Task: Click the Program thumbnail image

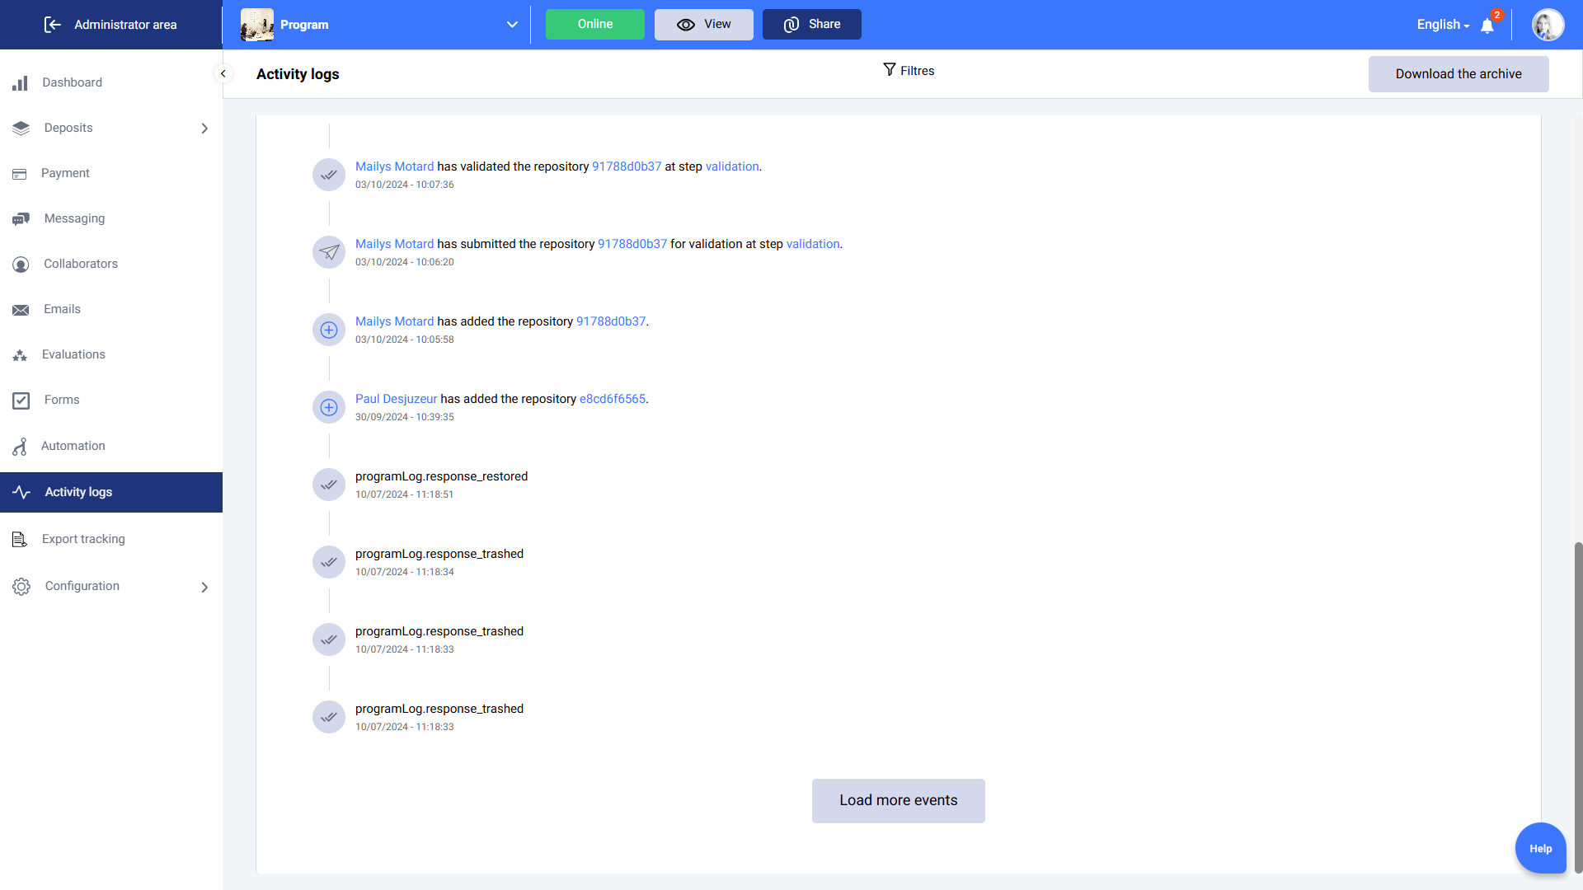Action: 257,25
